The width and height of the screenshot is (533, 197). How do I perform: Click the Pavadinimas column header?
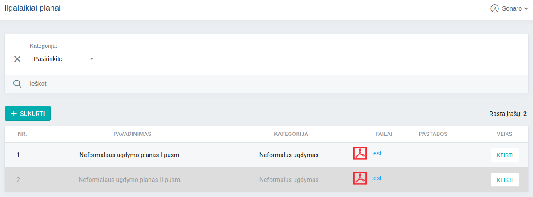tap(133, 134)
